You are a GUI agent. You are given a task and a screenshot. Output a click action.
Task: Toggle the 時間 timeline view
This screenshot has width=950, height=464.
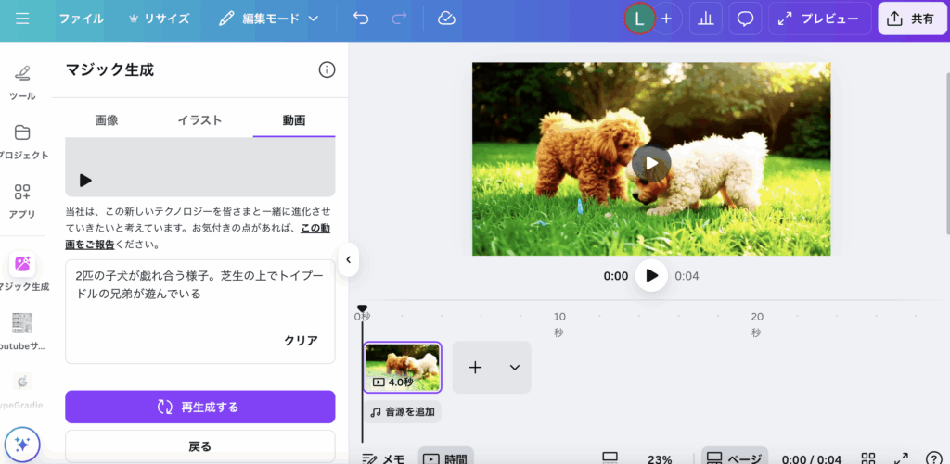[445, 458]
